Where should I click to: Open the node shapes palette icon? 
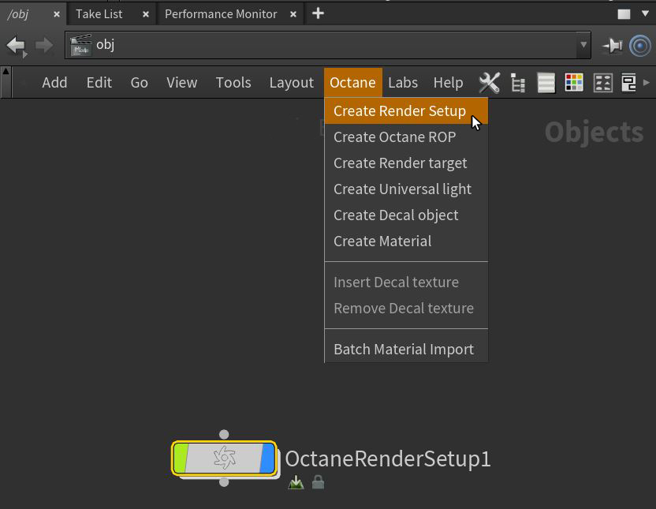(602, 82)
